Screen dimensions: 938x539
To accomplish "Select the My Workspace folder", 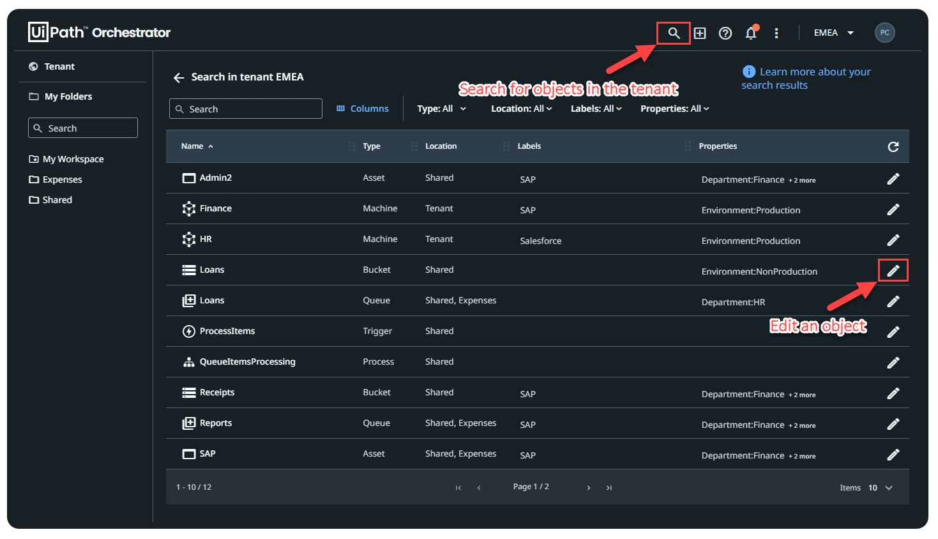I will tap(66, 159).
